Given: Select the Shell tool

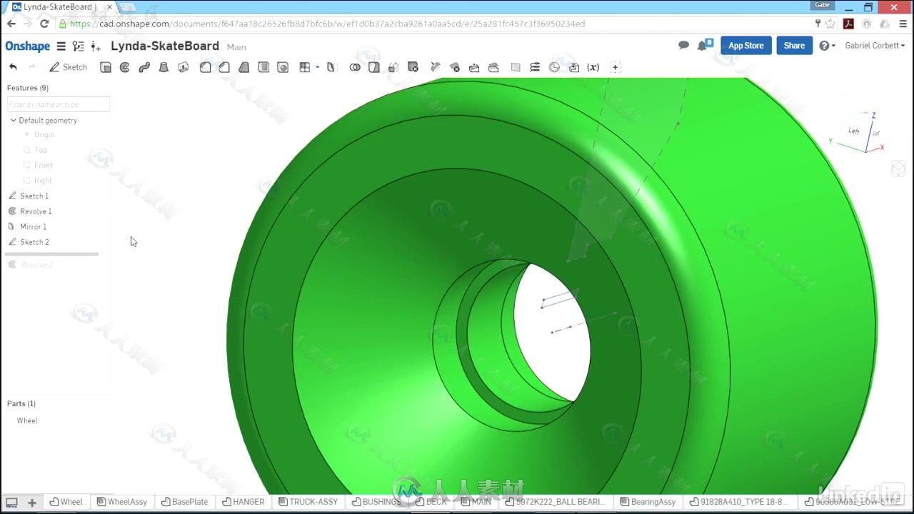Looking at the screenshot, I should 263,67.
